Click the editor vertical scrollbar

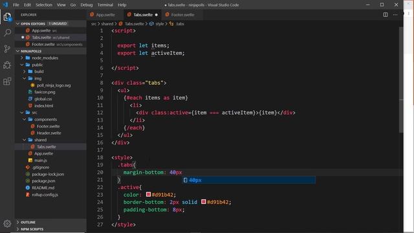tap(401, 79)
